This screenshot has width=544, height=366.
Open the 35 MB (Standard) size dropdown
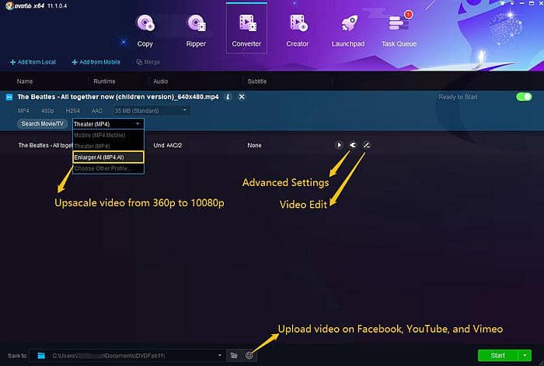(152, 110)
